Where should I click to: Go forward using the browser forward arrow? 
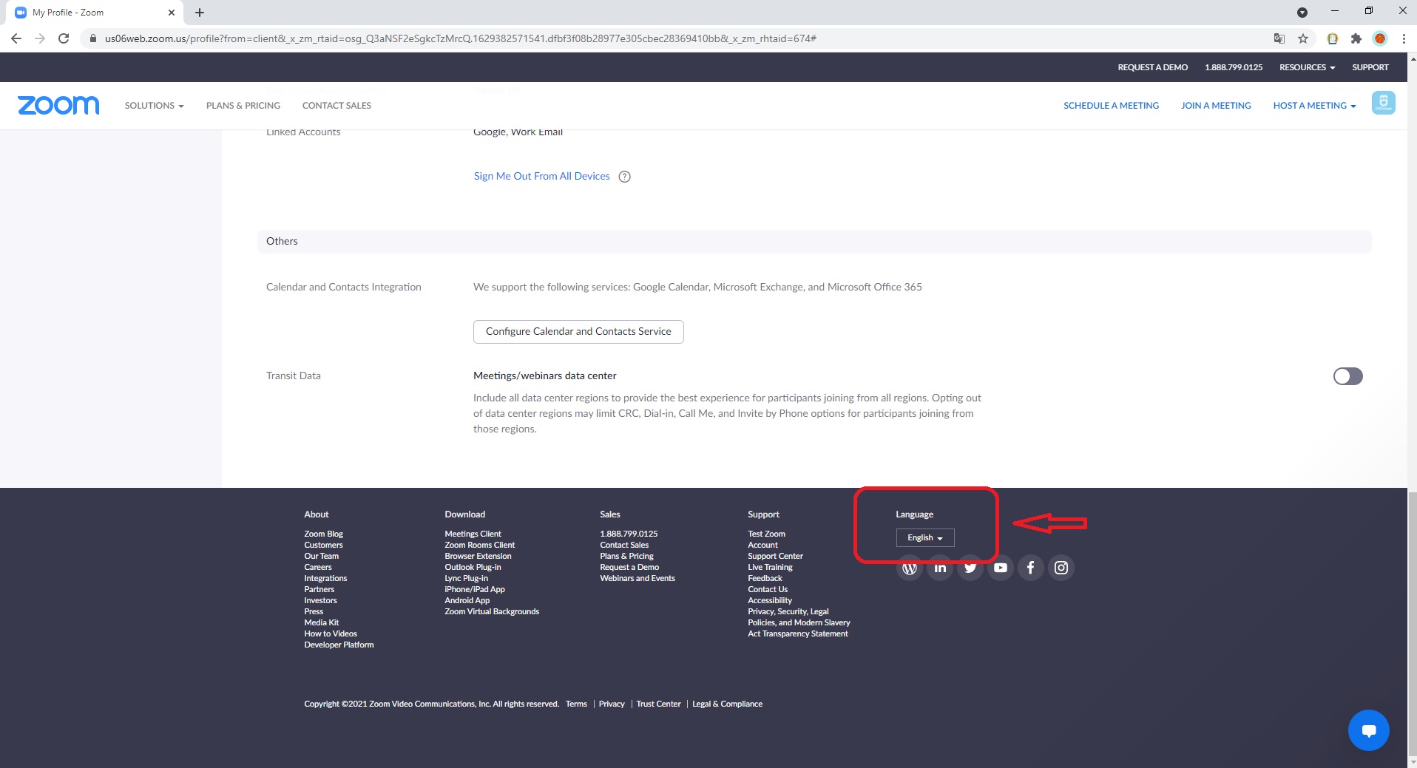click(40, 38)
